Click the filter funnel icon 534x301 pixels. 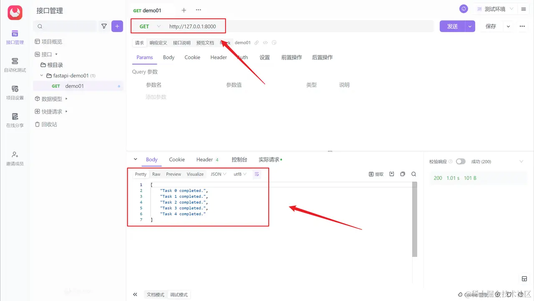pos(104,26)
